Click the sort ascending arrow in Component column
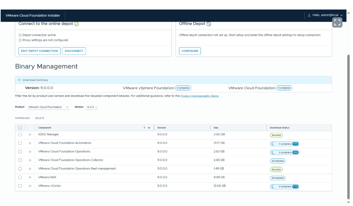Viewport: 353px width, 206px height. [x=144, y=128]
